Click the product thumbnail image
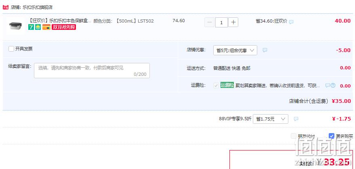The height and width of the screenshot is (169, 355). pyautogui.click(x=15, y=26)
